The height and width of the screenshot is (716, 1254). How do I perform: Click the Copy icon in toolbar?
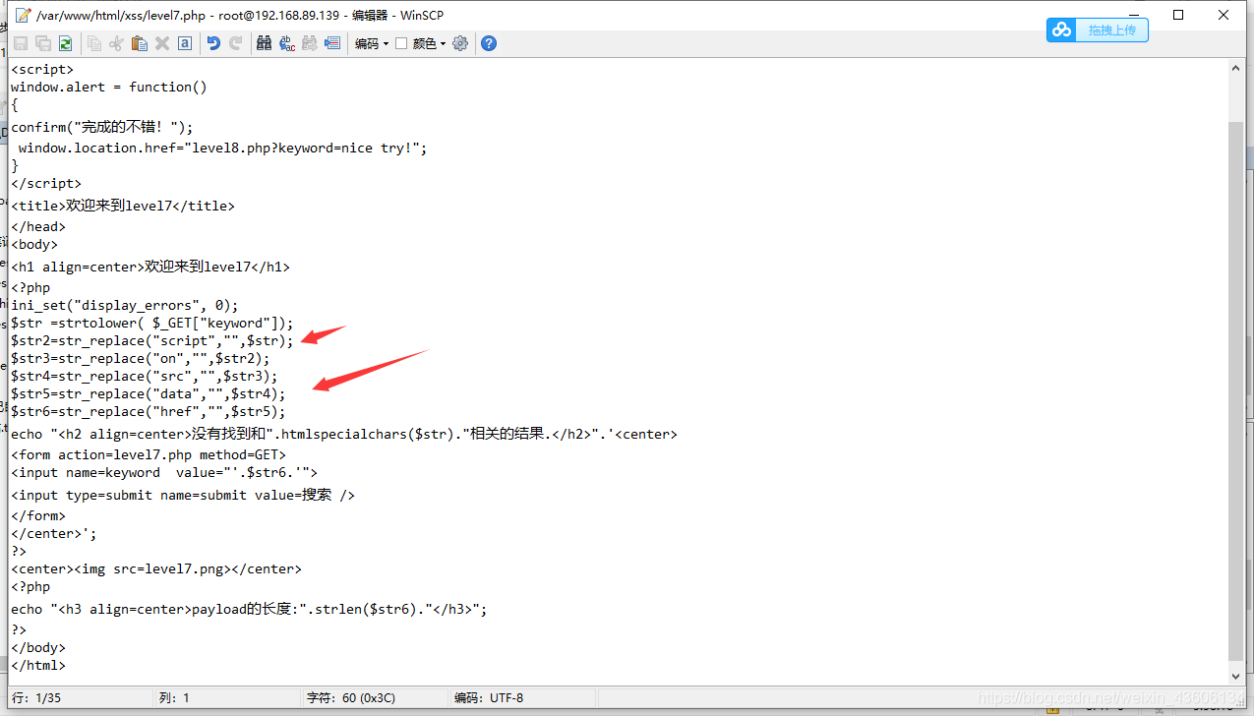tap(94, 43)
